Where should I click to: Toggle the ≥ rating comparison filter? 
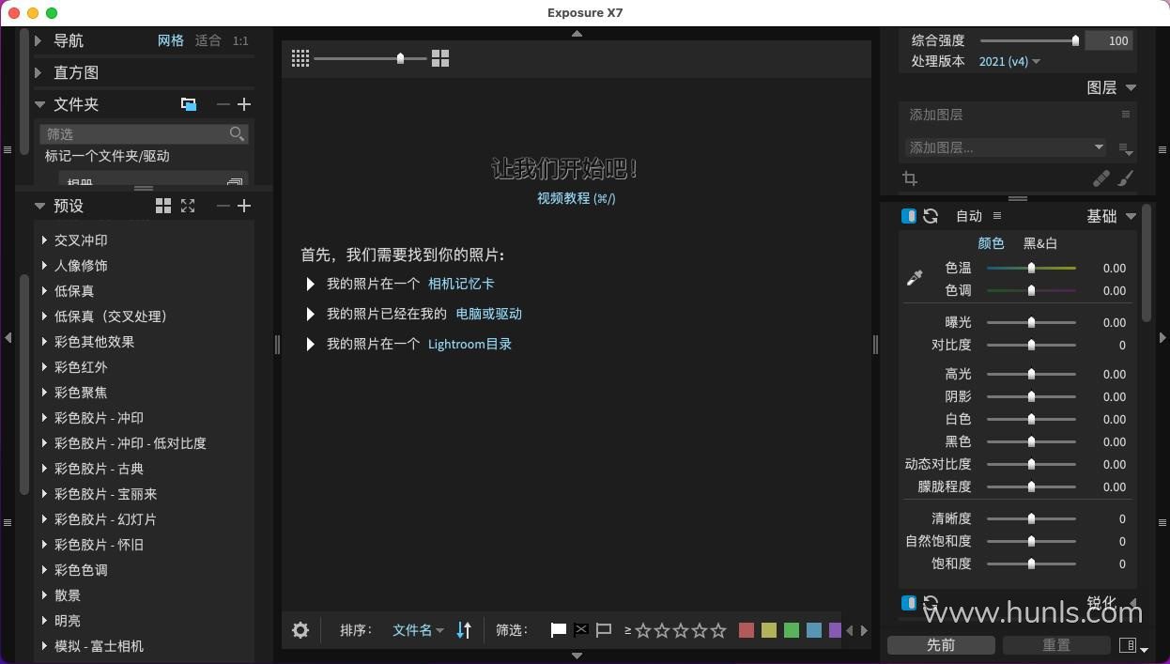tap(627, 630)
